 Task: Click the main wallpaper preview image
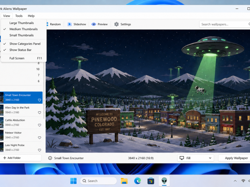pyautogui.click(x=148, y=91)
